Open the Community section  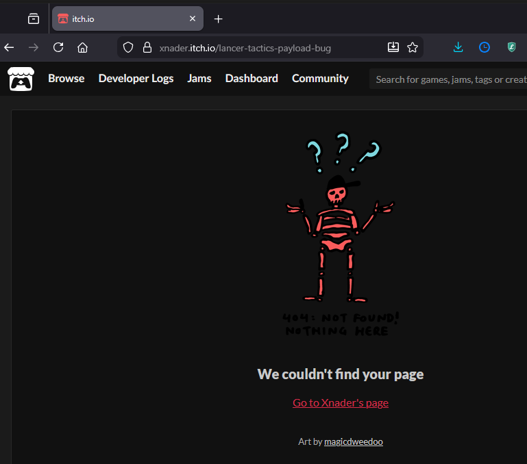click(x=320, y=79)
